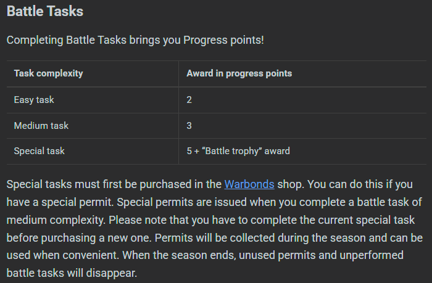Click the medium complexity text in paragraph
This screenshot has height=283, width=432.
click(56, 220)
